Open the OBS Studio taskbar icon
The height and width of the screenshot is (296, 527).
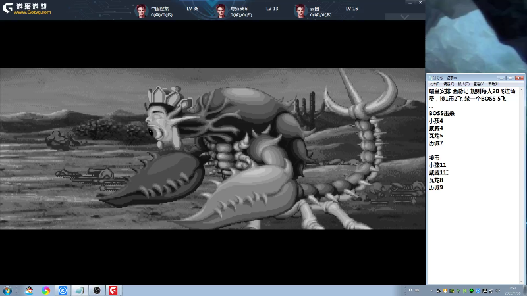pos(97,291)
